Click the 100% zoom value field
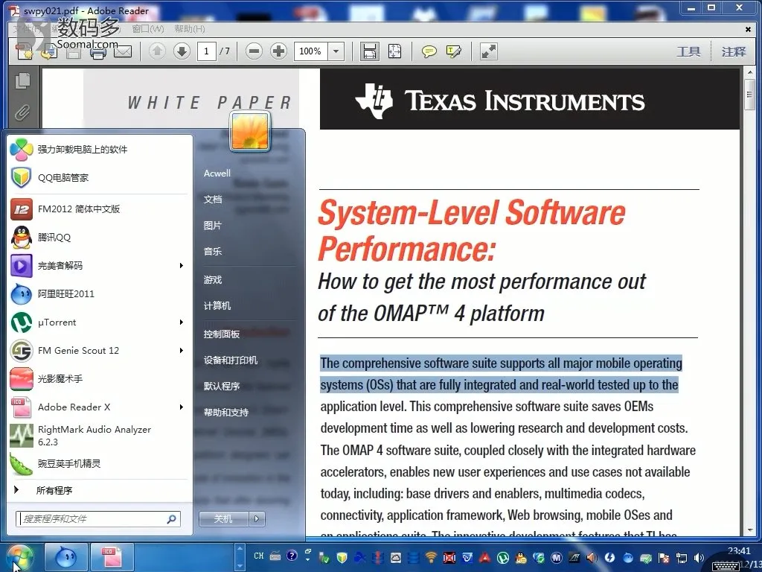 coord(310,51)
